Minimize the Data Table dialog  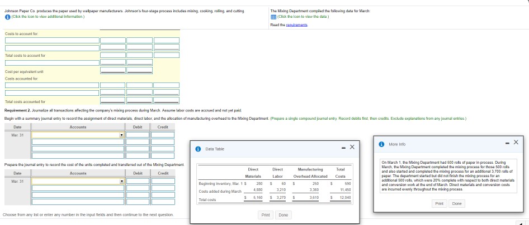pyautogui.click(x=343, y=147)
